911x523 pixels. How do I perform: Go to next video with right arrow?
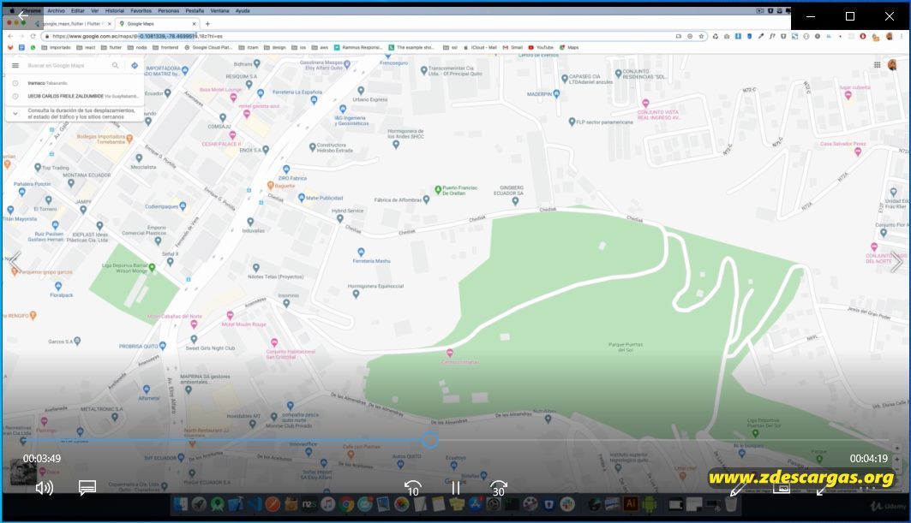[x=896, y=263]
